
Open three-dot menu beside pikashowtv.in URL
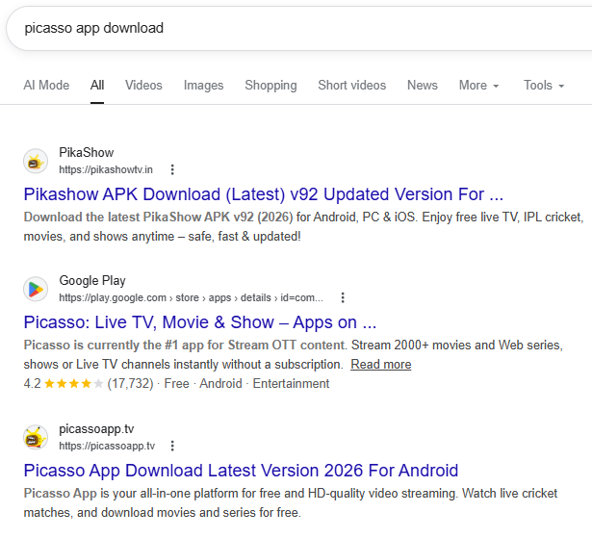point(172,169)
